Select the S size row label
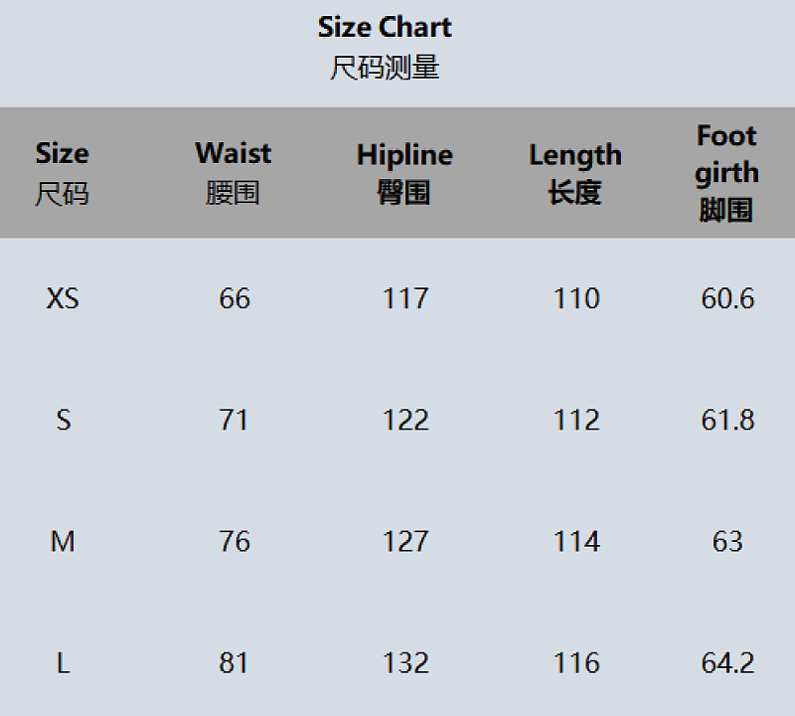The height and width of the screenshot is (716, 795). click(64, 421)
